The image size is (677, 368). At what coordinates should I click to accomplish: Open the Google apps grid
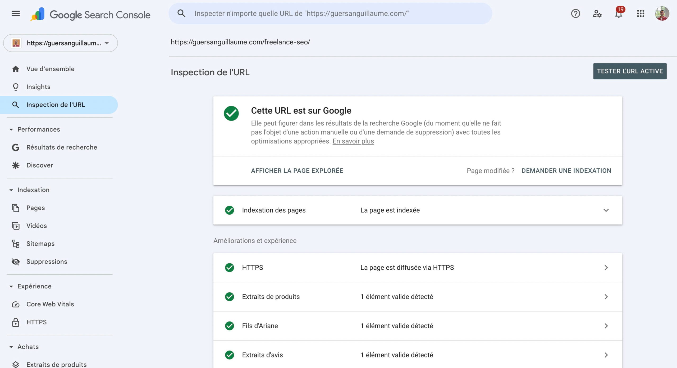[x=640, y=13]
